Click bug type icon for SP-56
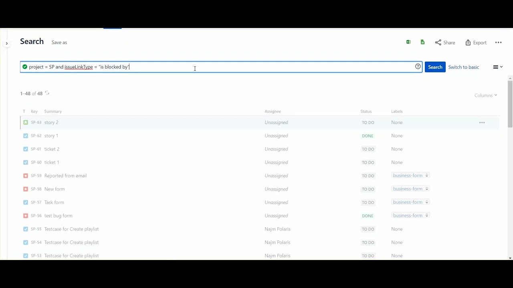 pos(26,216)
